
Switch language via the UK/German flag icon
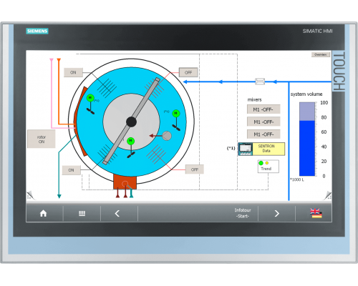316,213
